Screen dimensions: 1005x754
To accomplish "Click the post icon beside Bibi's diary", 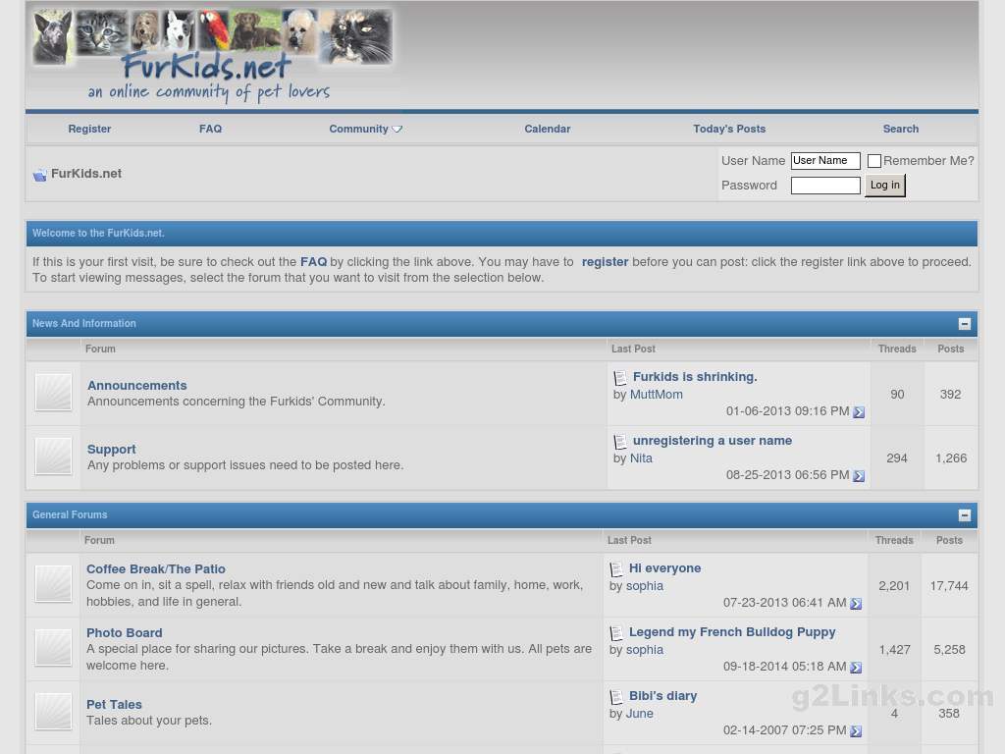I will tap(616, 697).
